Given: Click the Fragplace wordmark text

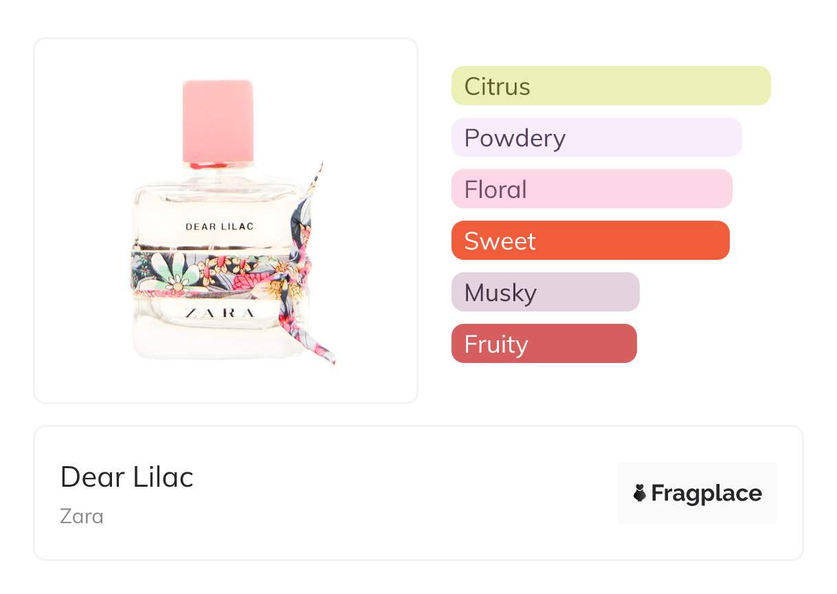Looking at the screenshot, I should pyautogui.click(x=706, y=493).
